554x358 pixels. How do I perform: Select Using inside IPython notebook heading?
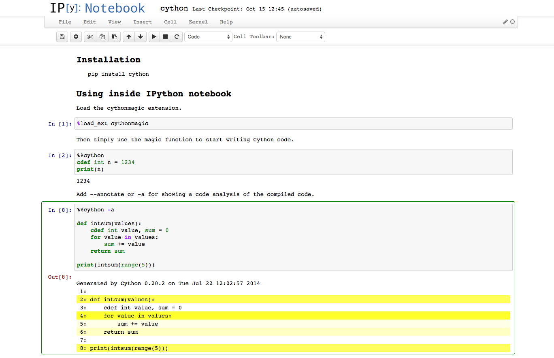[x=154, y=94]
